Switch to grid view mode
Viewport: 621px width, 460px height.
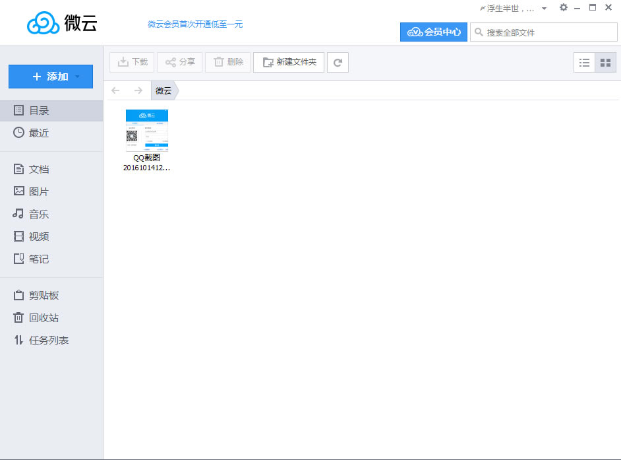click(604, 62)
